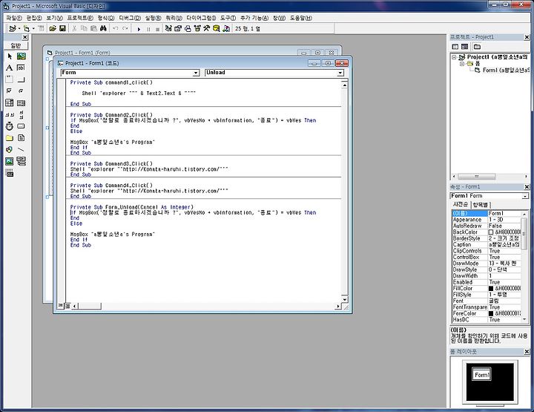
Task: Select the DriveListBox control tool
Action: tap(21, 126)
